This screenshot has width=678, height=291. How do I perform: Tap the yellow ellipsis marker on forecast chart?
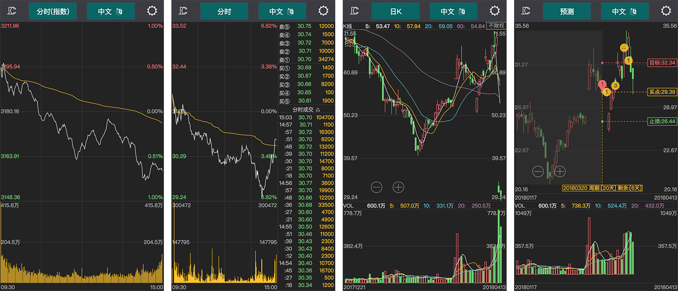[624, 47]
